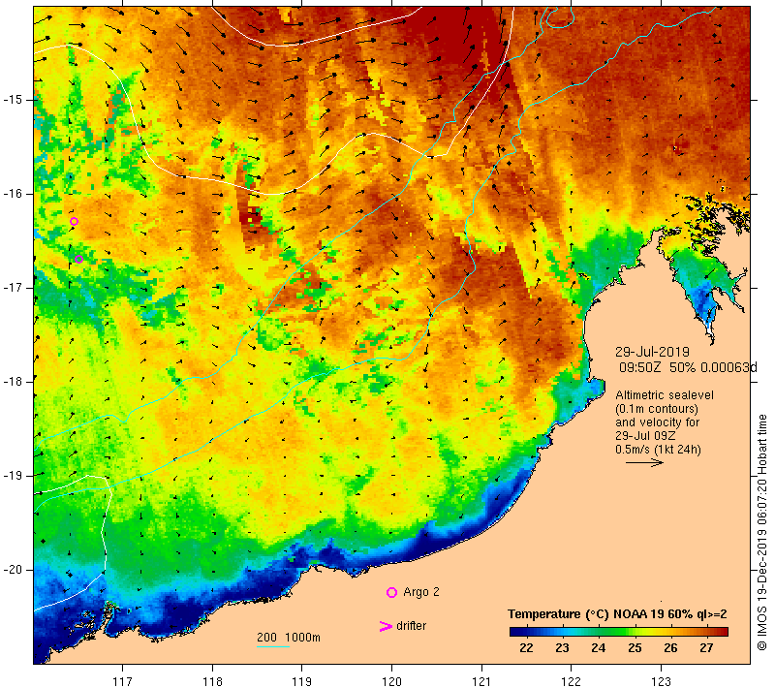
Task: Click the 26 value on the temperature scale
Action: click(670, 648)
